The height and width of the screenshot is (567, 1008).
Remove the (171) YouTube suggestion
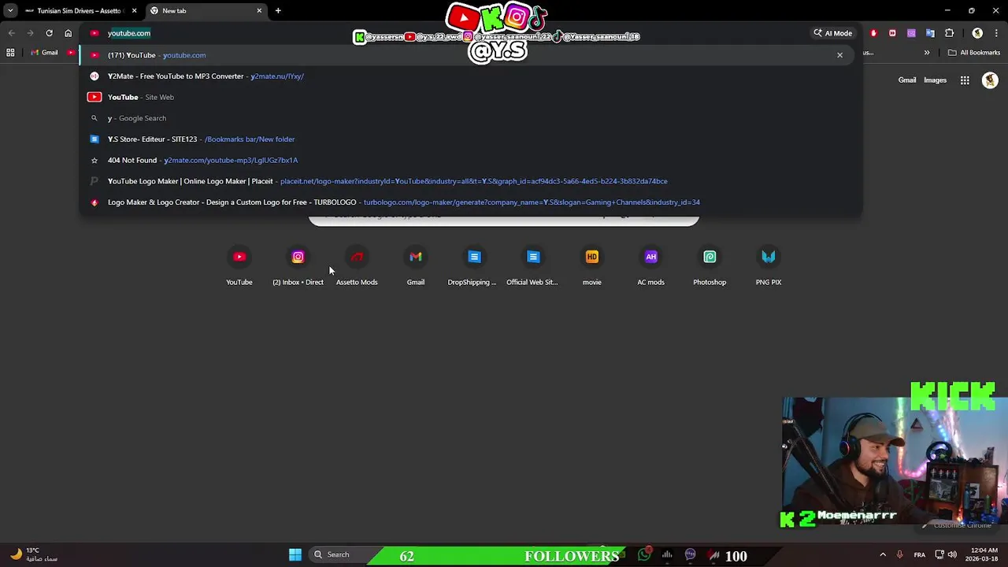click(x=839, y=55)
